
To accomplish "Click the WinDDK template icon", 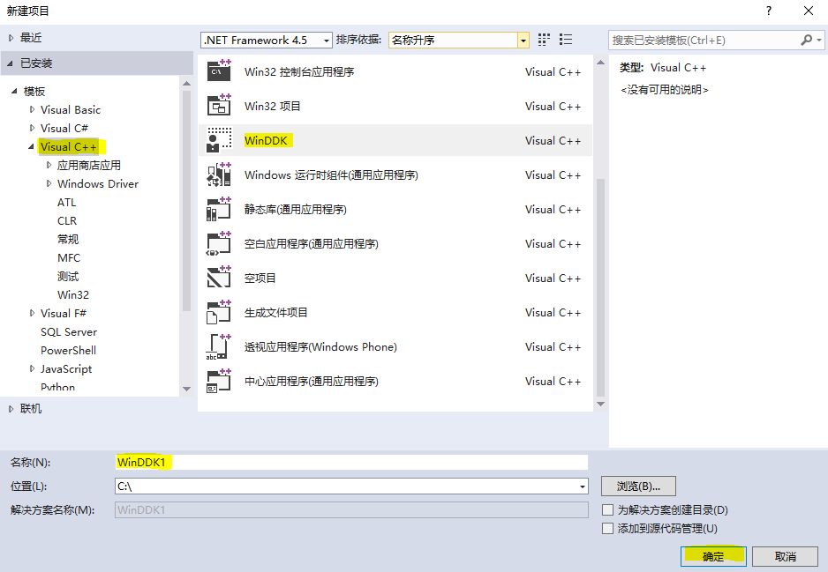I will point(218,140).
